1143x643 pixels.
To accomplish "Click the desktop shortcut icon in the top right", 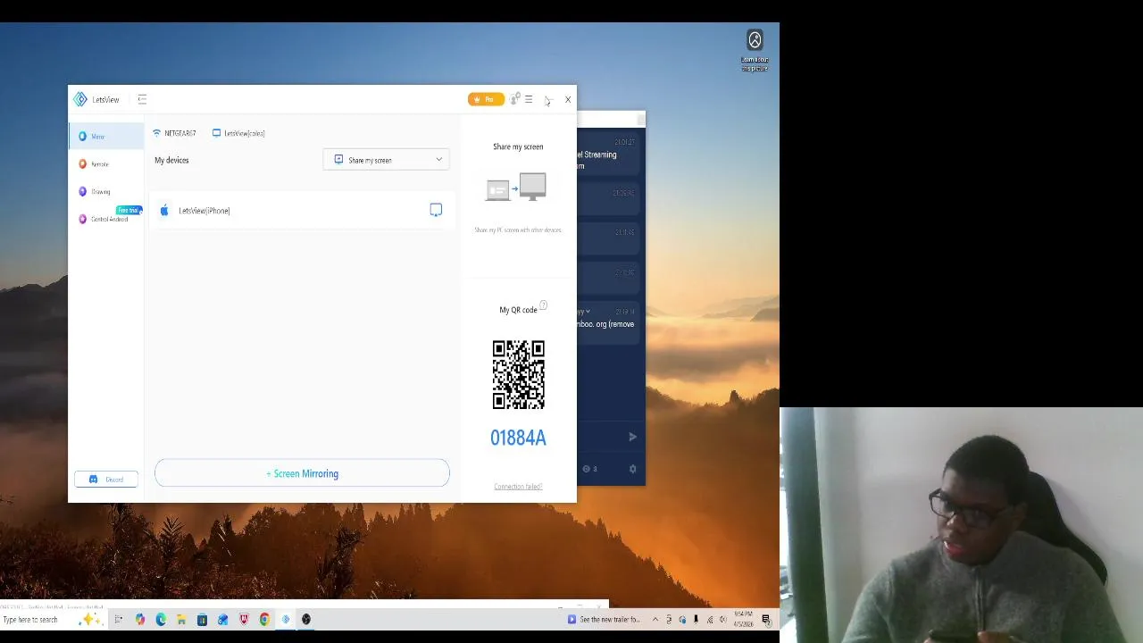I will pyautogui.click(x=755, y=50).
